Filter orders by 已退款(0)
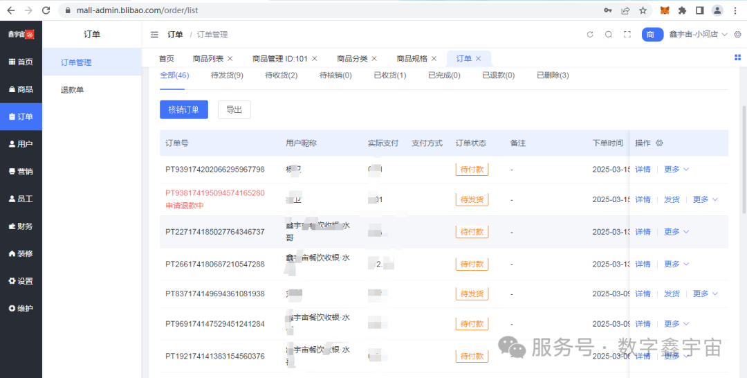Viewport: 747px width, 378px height. click(x=498, y=75)
